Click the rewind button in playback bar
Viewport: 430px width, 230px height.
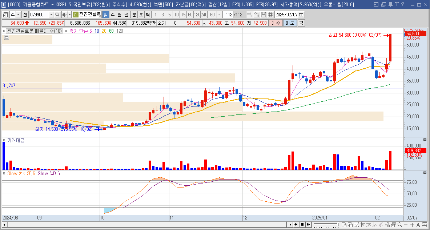tap(296, 225)
